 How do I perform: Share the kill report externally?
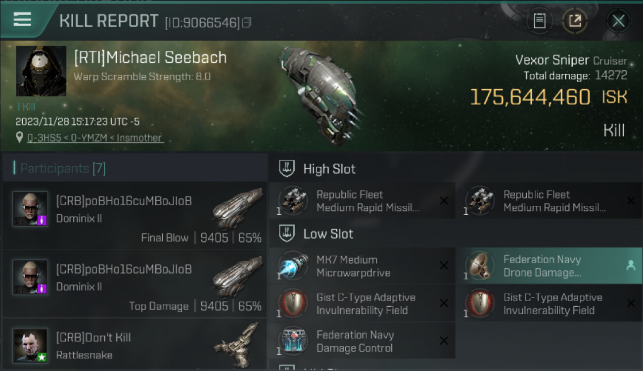[574, 21]
